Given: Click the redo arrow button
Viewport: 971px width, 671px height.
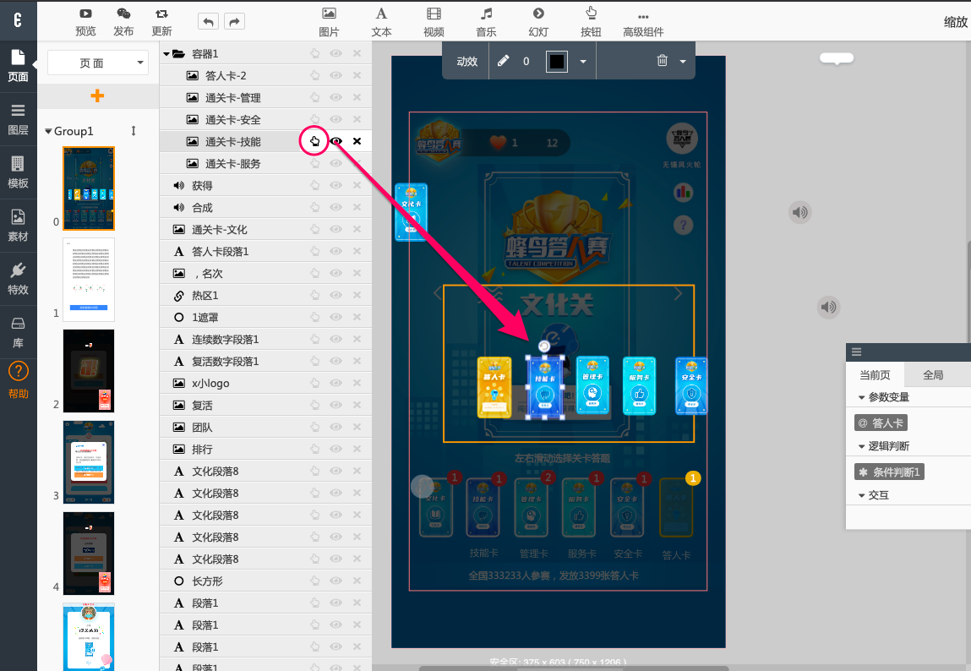Looking at the screenshot, I should (234, 22).
